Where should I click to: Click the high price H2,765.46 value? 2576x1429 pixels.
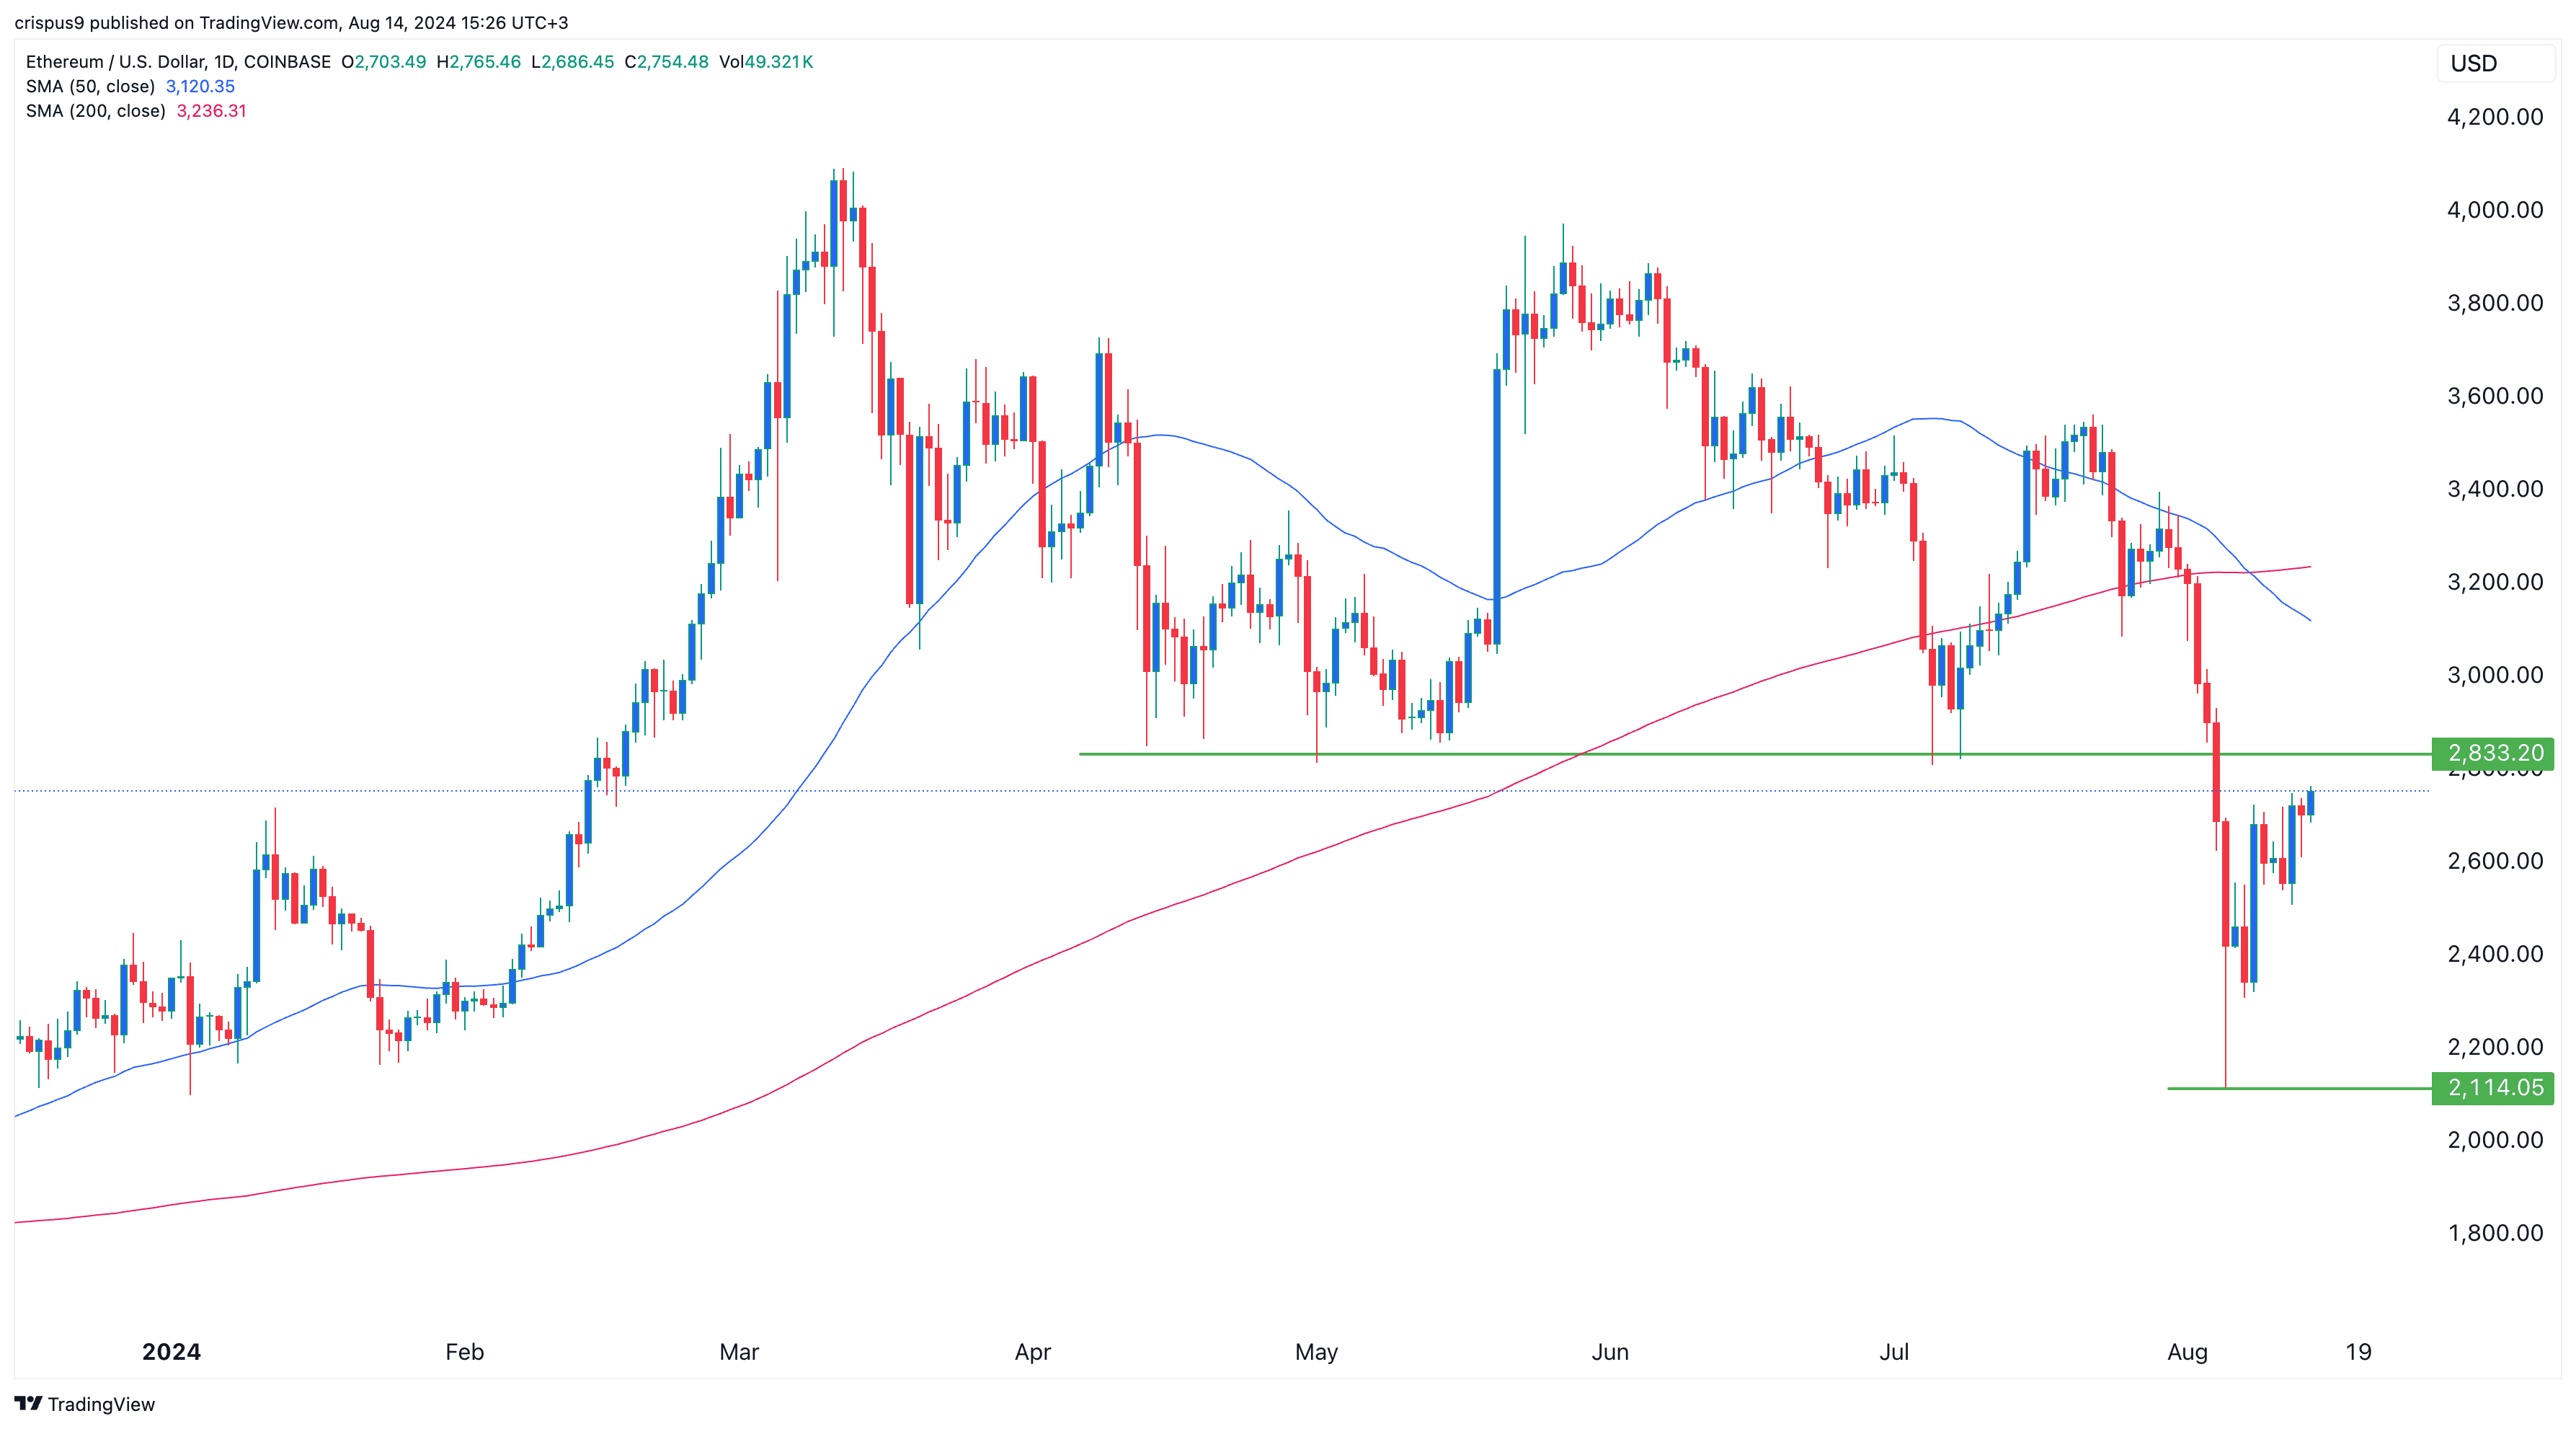click(479, 62)
